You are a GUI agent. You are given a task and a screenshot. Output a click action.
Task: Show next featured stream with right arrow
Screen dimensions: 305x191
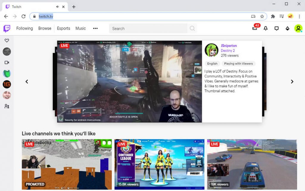(292, 82)
